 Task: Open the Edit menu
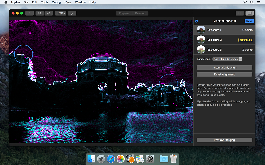coord(34,2)
